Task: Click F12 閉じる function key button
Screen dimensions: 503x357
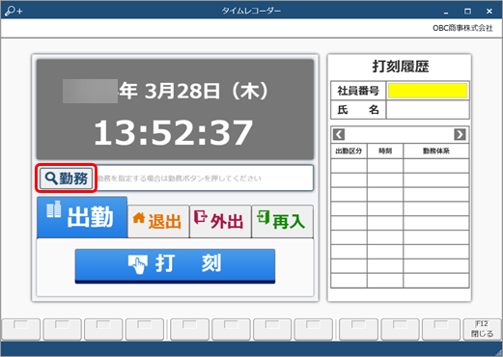Action: tap(482, 329)
